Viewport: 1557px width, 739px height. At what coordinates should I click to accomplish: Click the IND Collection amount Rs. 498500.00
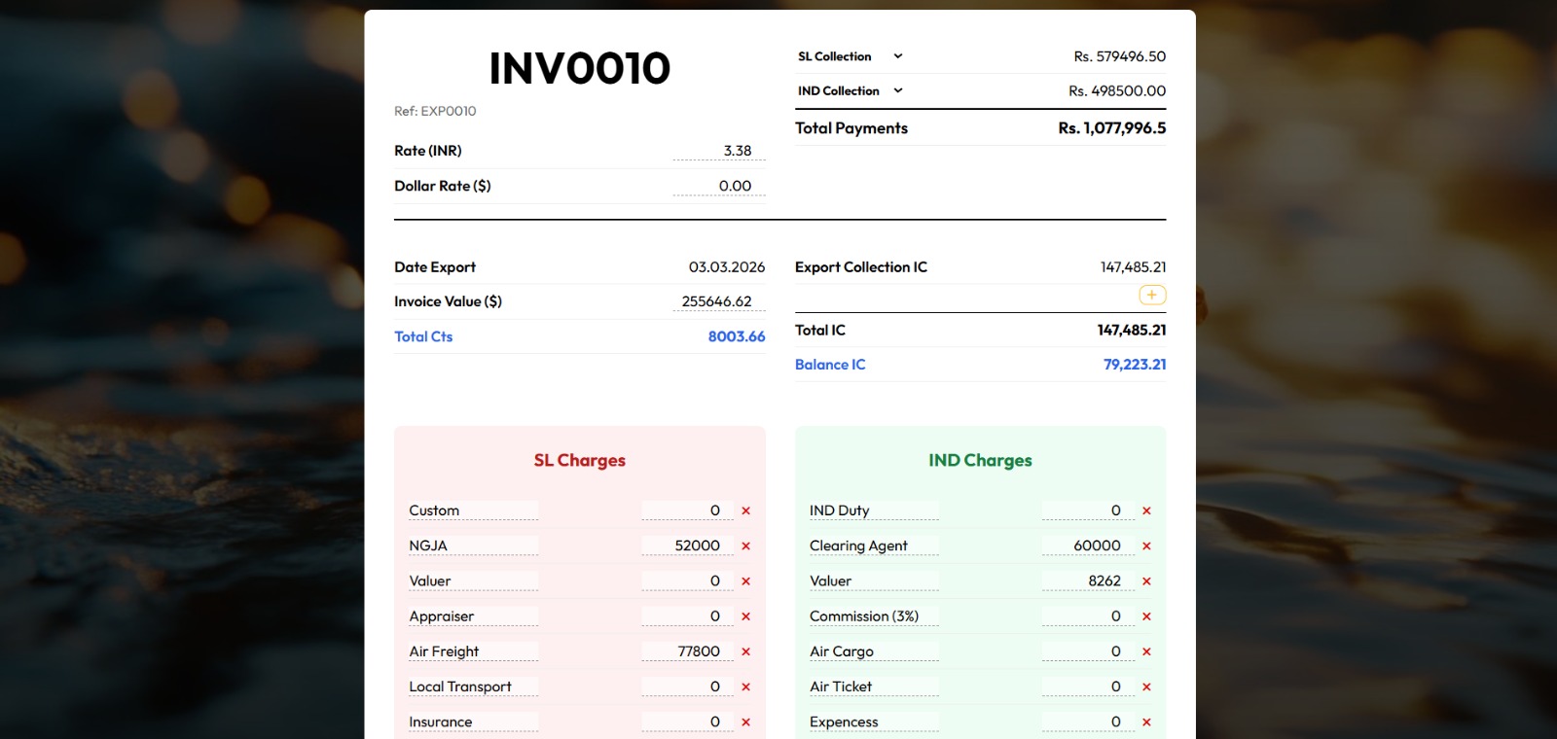pos(1117,90)
